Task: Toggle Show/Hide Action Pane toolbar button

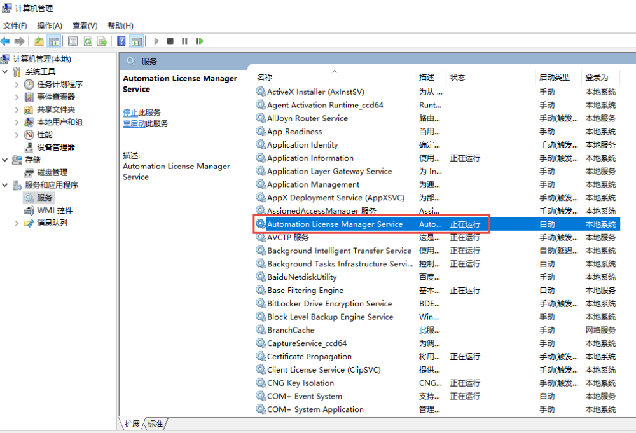Action: coord(136,41)
